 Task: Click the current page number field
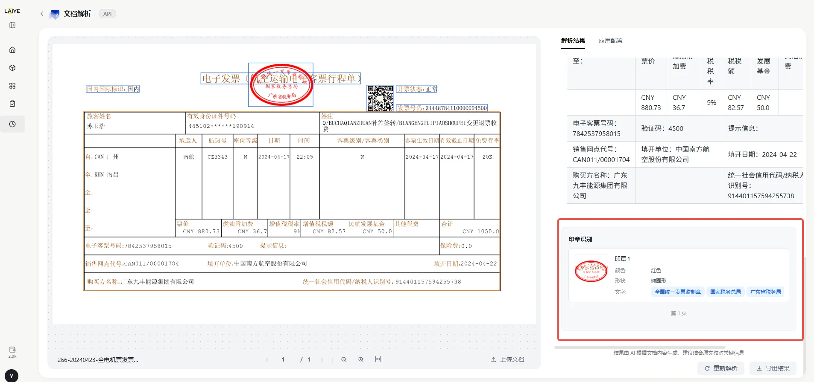[x=283, y=359]
